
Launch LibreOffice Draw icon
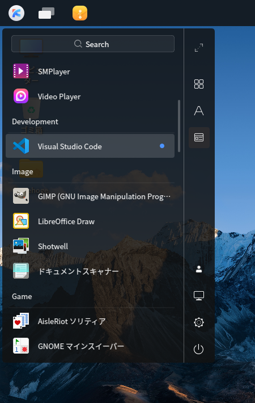pos(21,221)
